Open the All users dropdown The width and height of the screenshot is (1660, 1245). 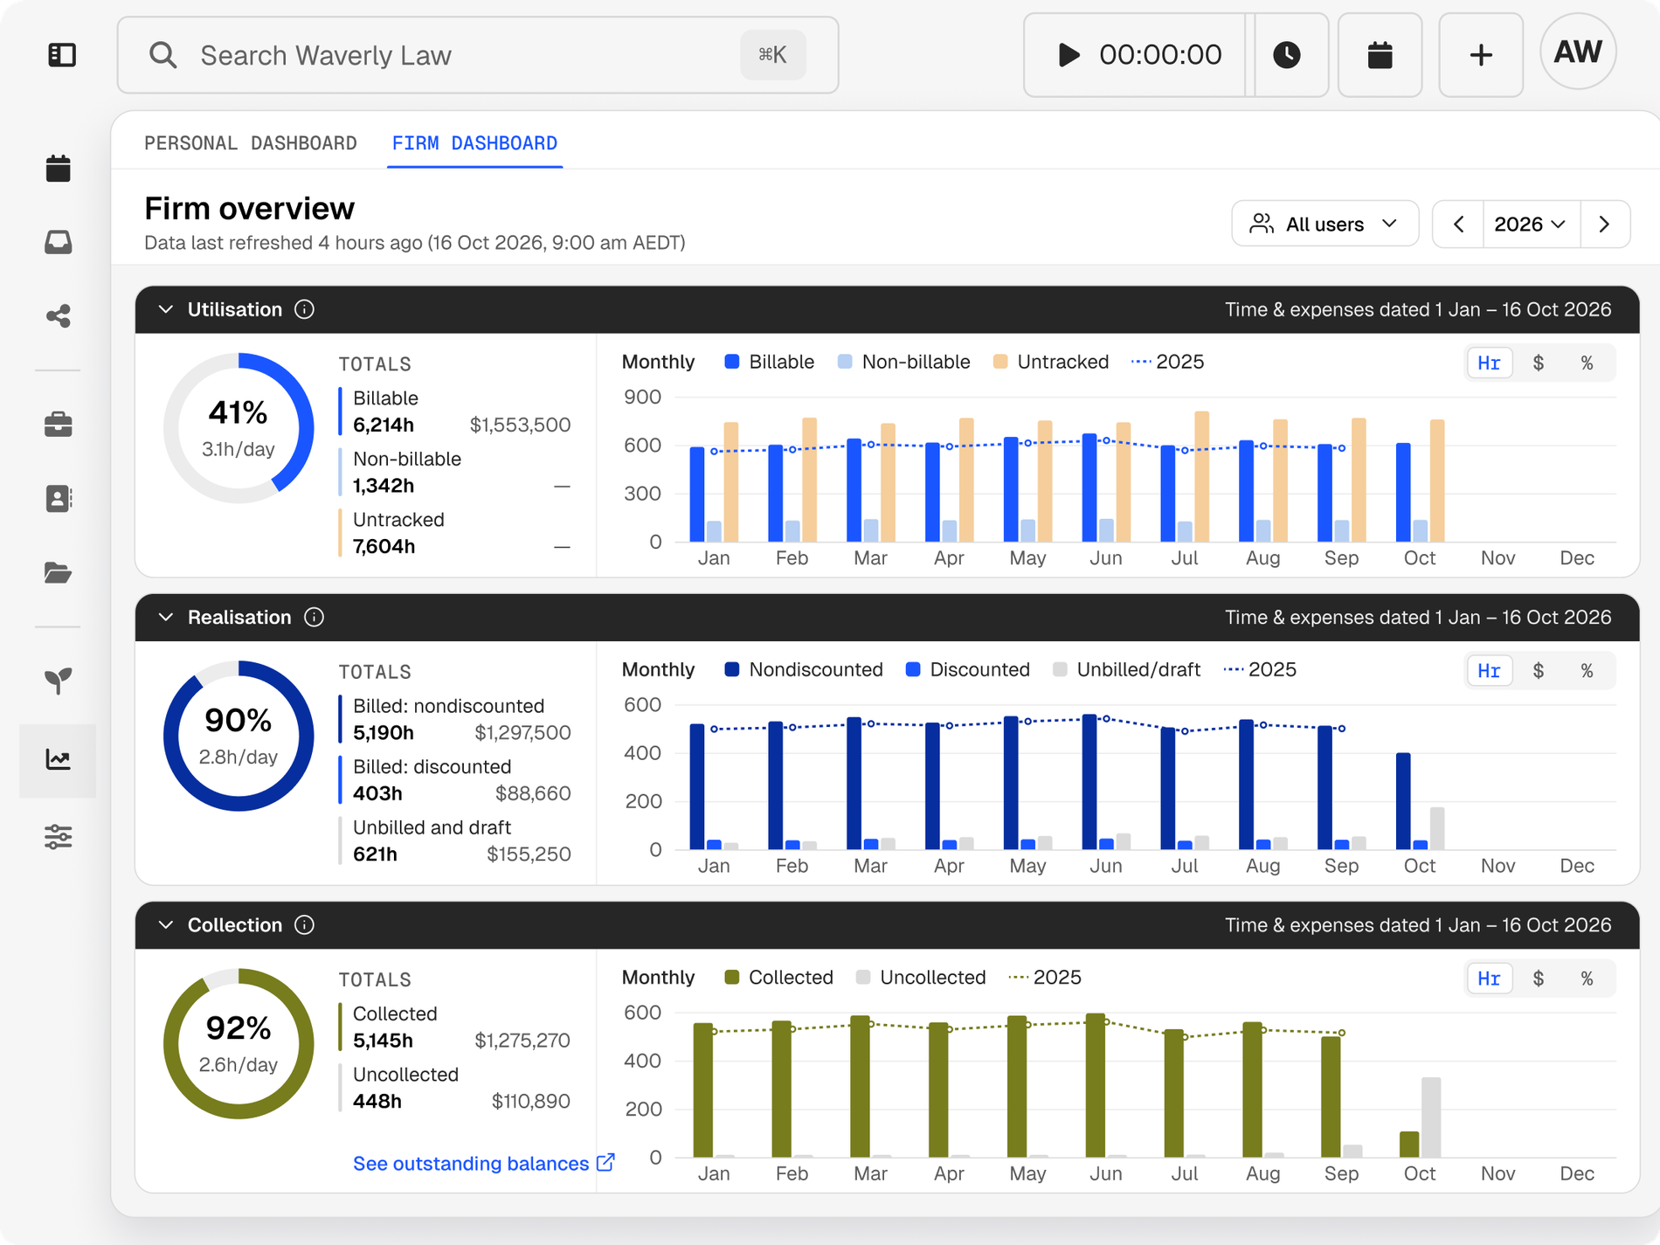(x=1325, y=224)
